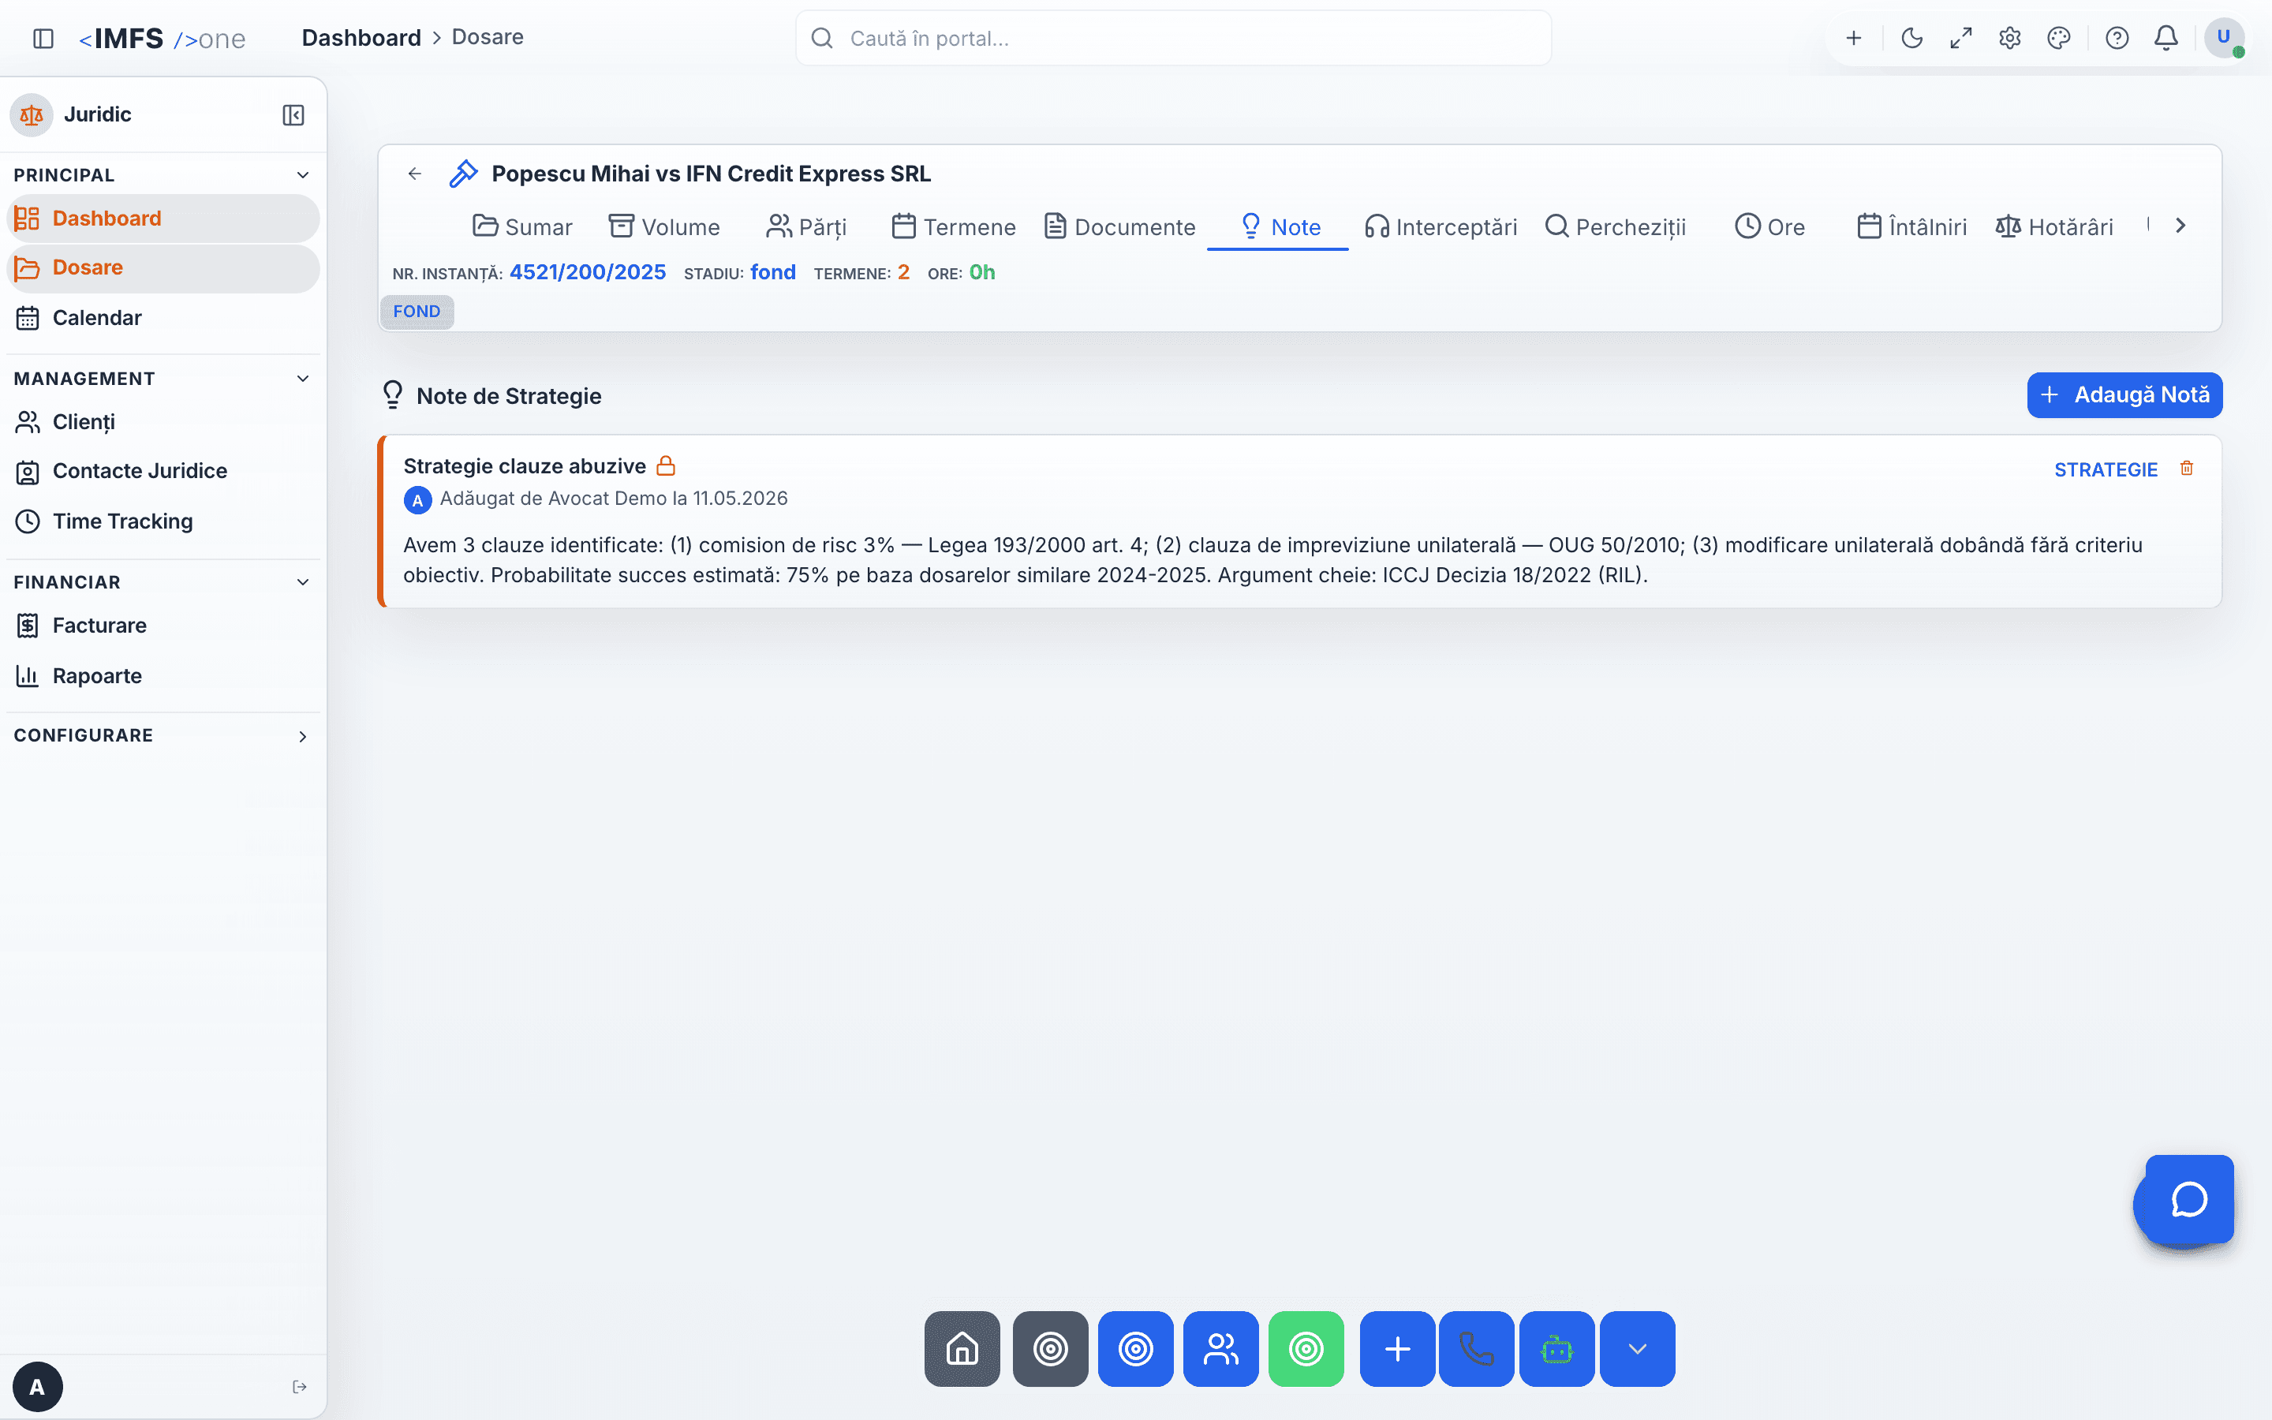Expand the CONFIGURARE section

pyautogui.click(x=302, y=736)
